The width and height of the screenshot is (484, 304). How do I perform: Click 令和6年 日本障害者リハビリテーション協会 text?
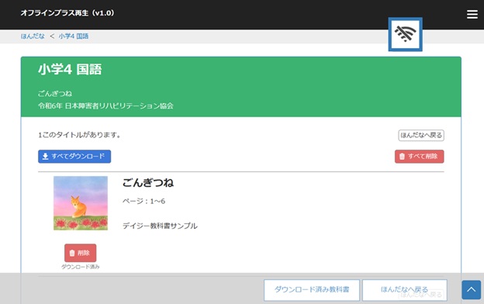[105, 106]
